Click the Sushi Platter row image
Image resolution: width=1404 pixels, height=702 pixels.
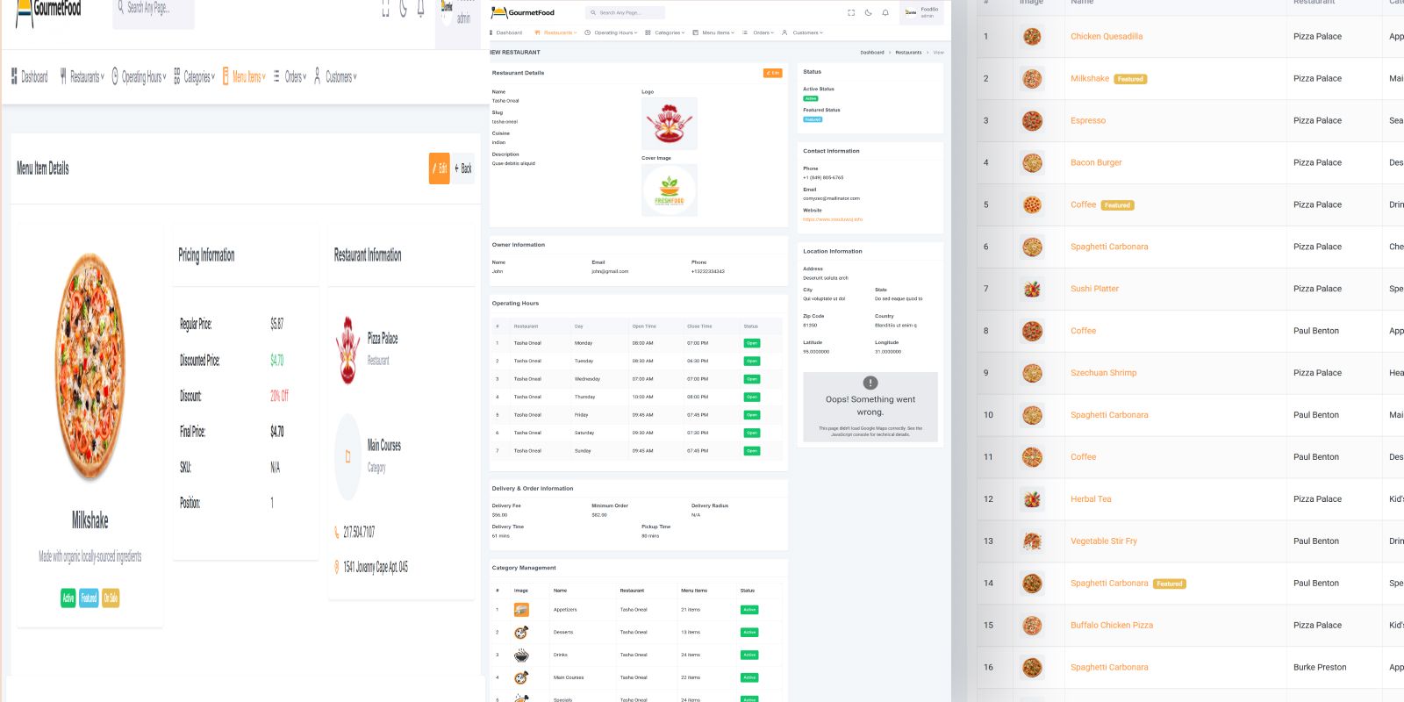coord(1032,289)
